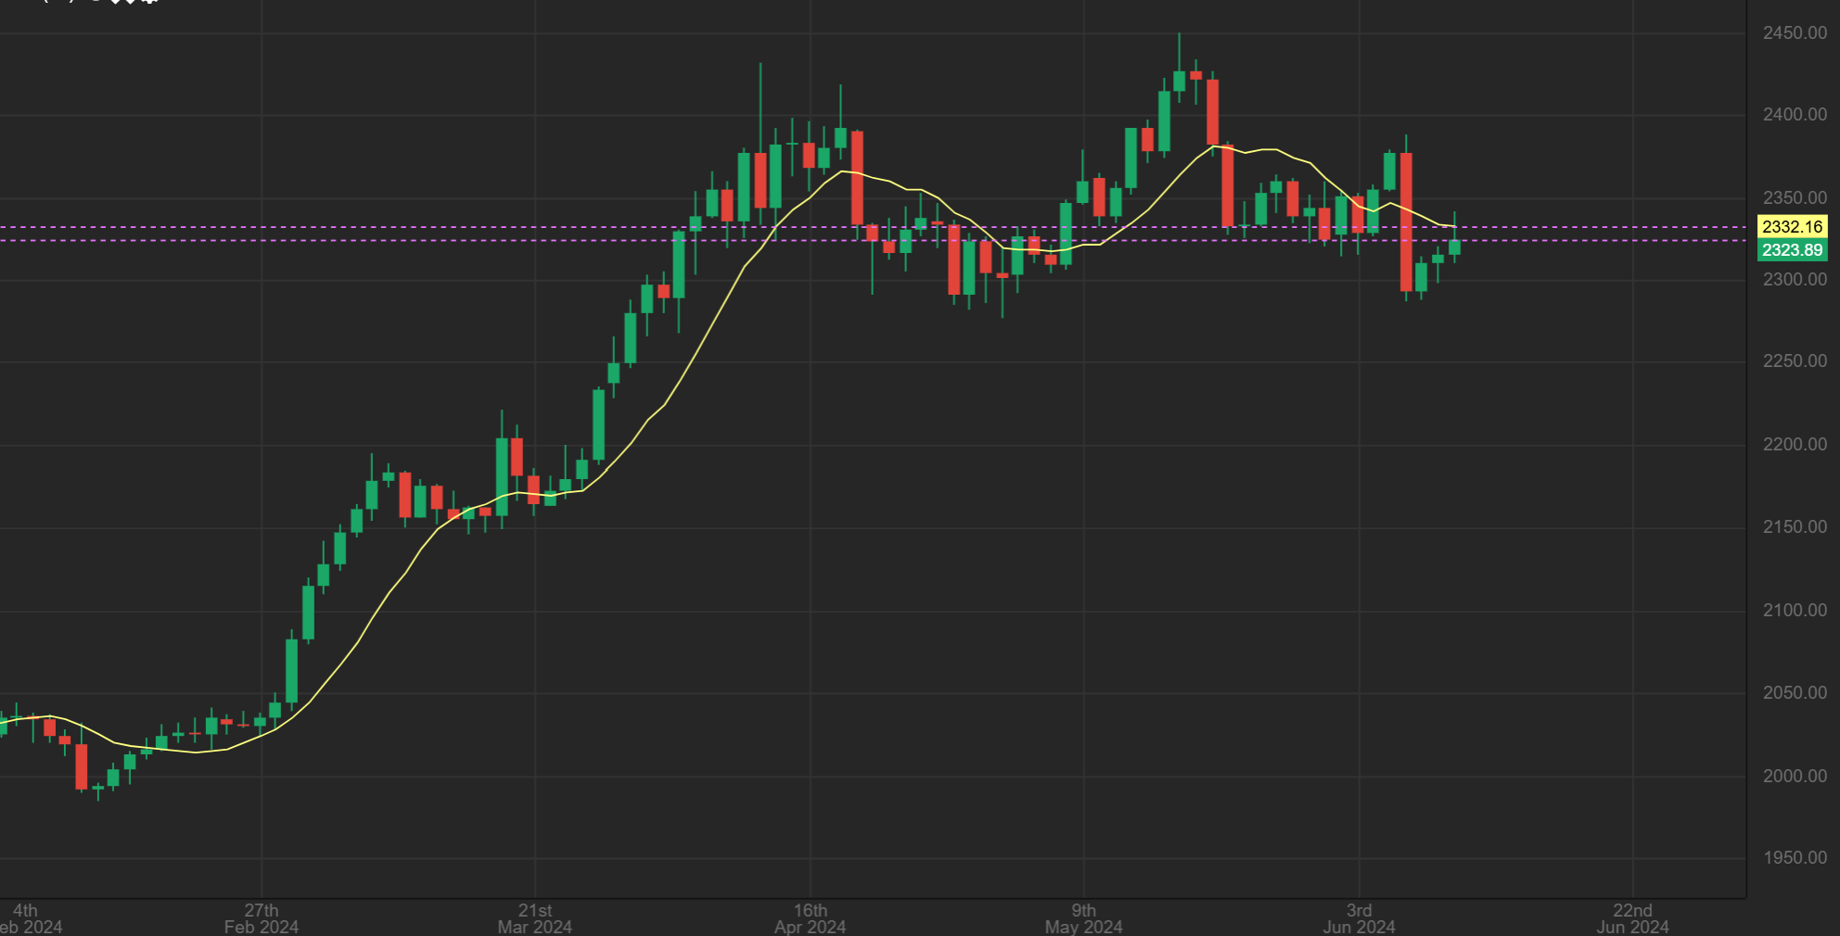Click the 2200.00 price axis label

click(1795, 445)
